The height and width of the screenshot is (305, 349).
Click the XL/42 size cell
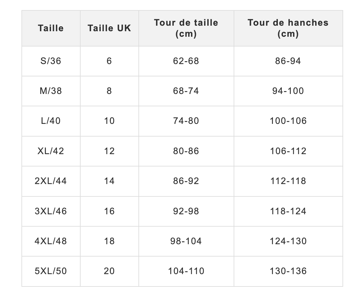[51, 151]
